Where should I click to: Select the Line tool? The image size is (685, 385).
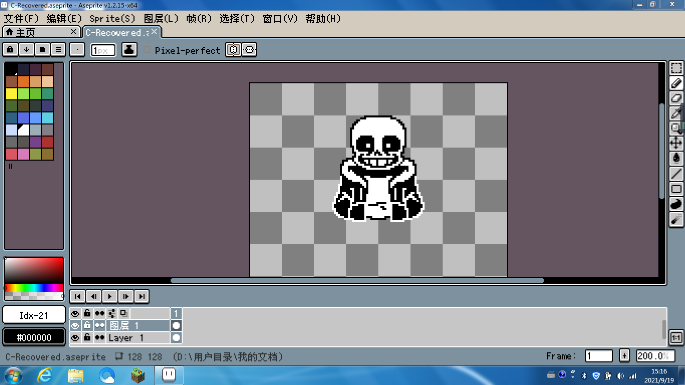(676, 174)
